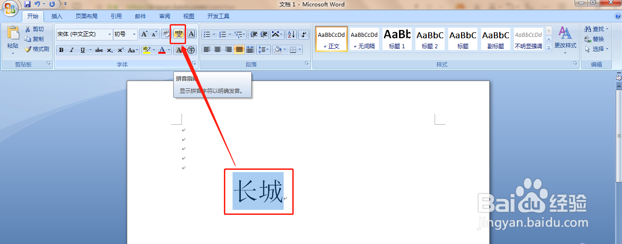The width and height of the screenshot is (622, 244).
Task: Click the borders grid icon
Action: click(x=293, y=50)
